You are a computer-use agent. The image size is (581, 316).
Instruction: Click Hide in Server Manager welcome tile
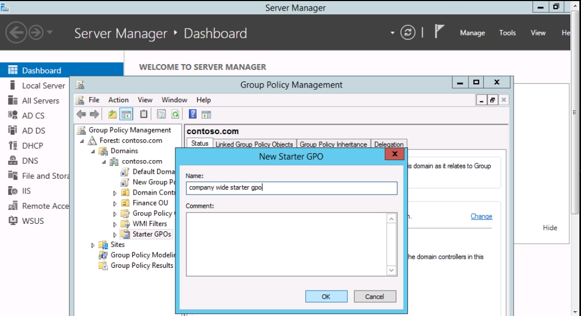point(550,227)
